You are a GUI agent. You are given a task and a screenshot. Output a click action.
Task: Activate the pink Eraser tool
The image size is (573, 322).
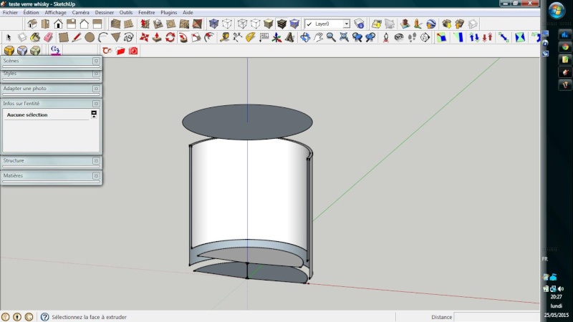click(x=49, y=37)
